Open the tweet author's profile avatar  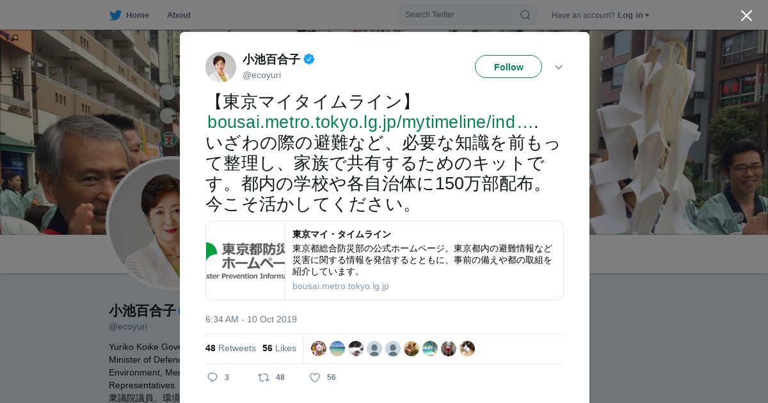point(221,67)
